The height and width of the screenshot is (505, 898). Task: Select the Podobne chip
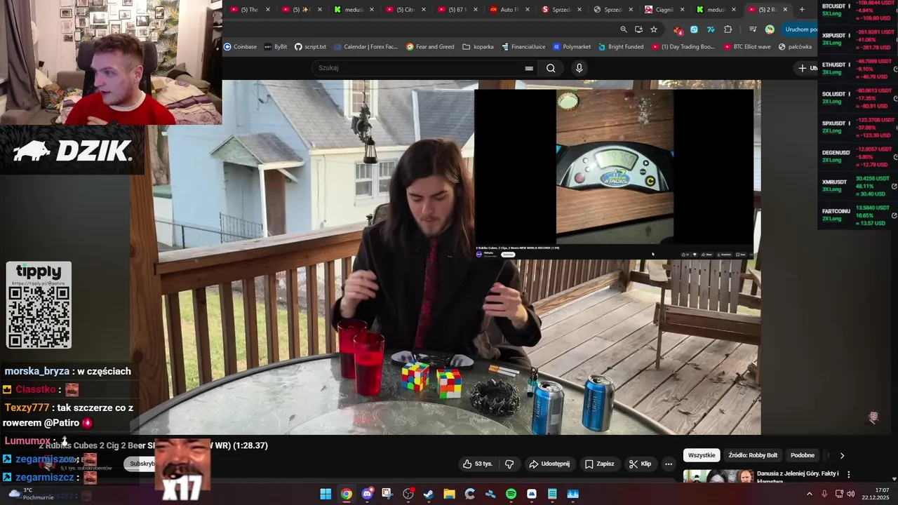pyautogui.click(x=803, y=455)
